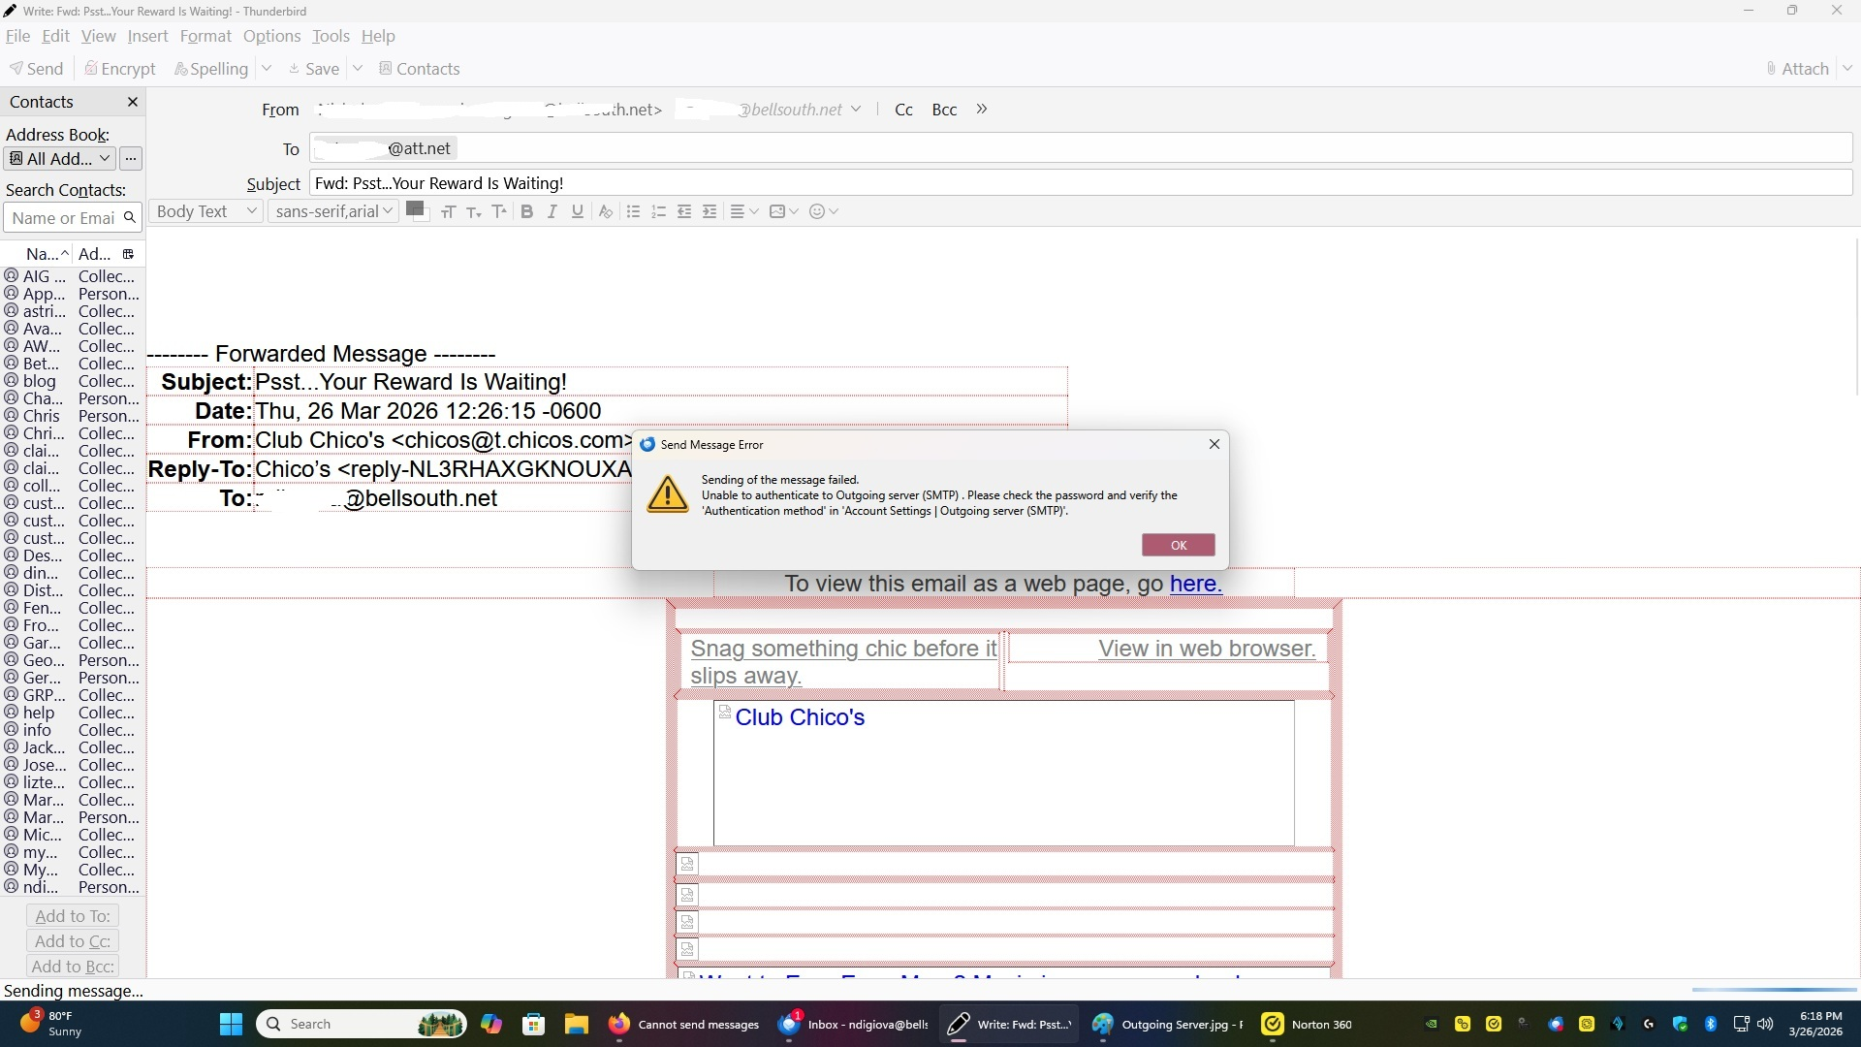Toggle italic text formatting
Viewport: 1861px width, 1047px height.
(552, 211)
